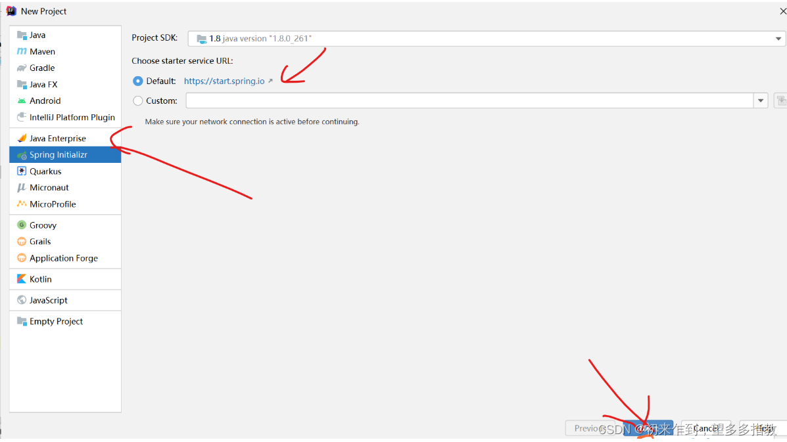Choose the Maven project type label
The height and width of the screenshot is (442, 787).
42,52
